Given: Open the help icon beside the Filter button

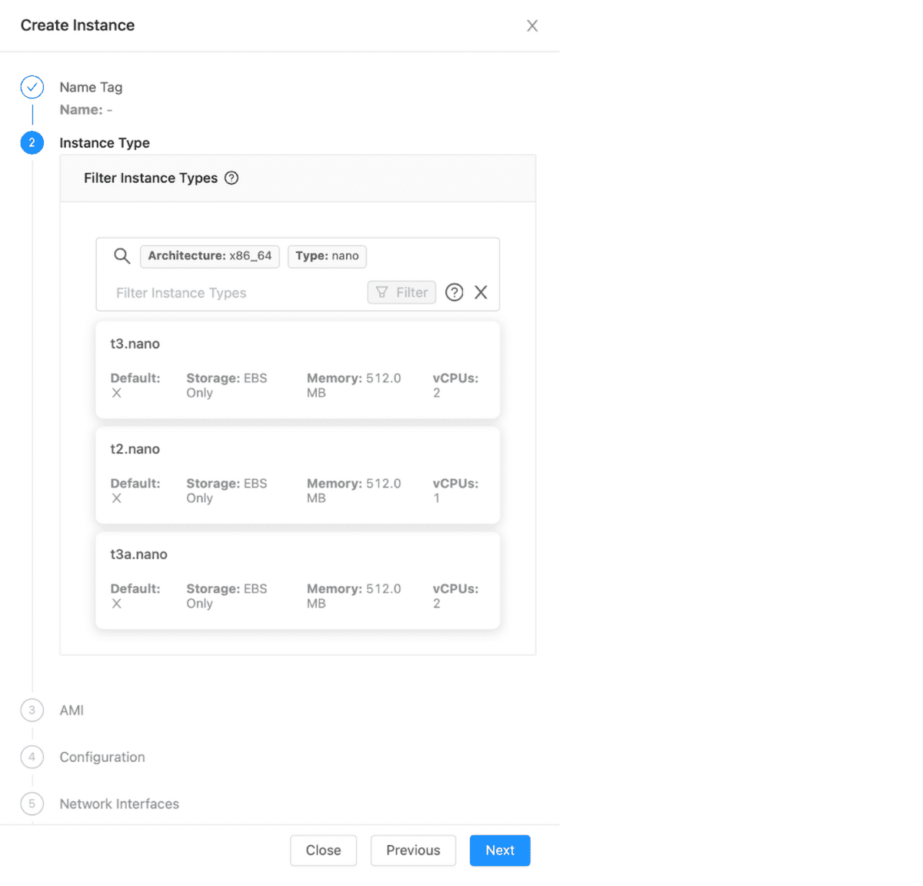Looking at the screenshot, I should click(455, 292).
